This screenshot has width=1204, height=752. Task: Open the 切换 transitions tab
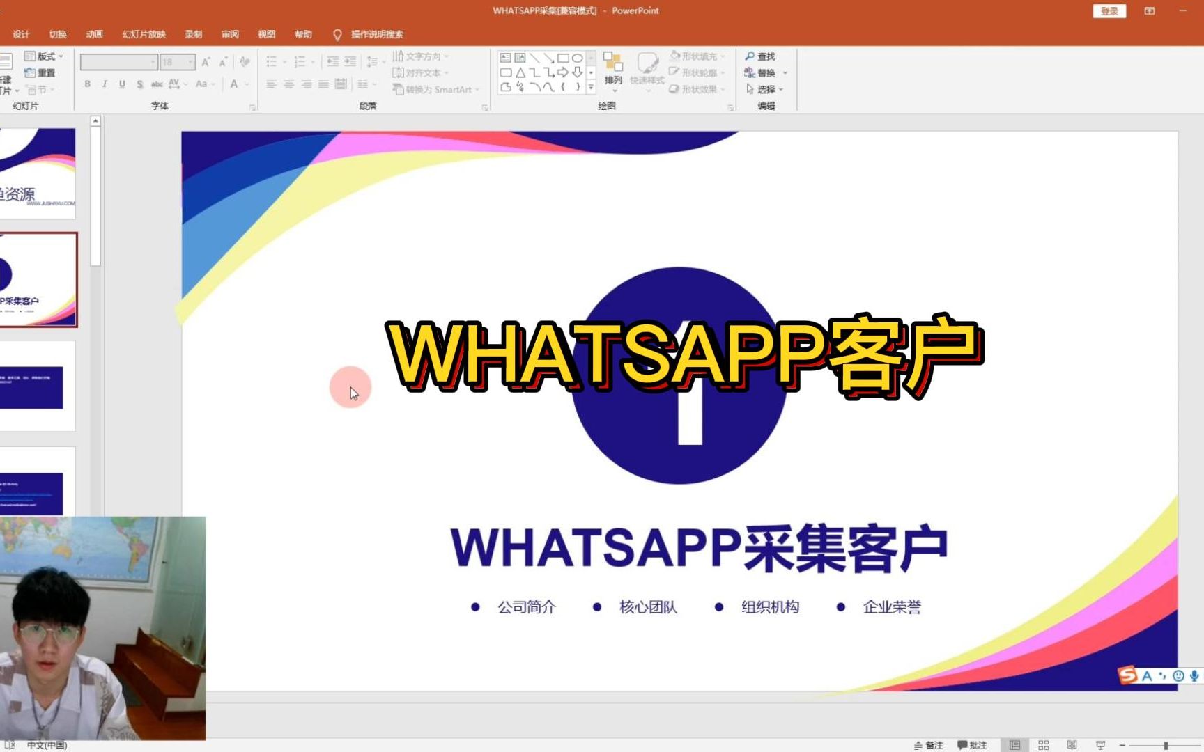point(58,34)
